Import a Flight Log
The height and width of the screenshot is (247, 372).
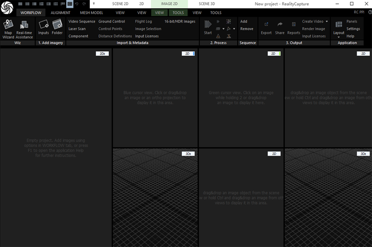144,21
